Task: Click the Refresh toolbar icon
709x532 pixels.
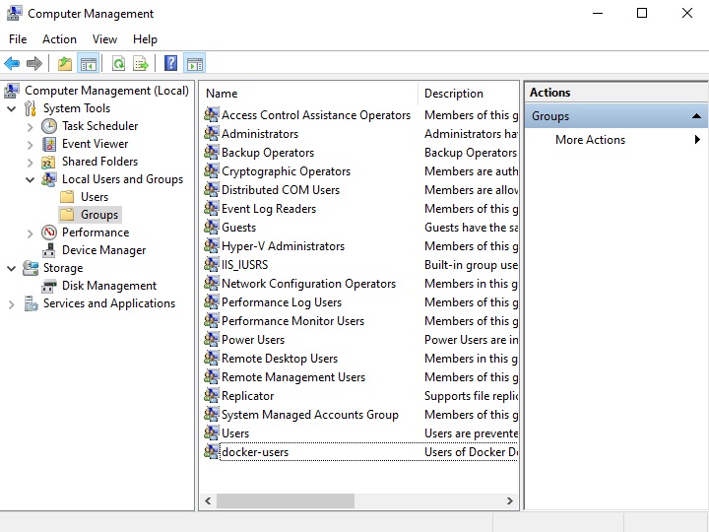Action: [x=118, y=64]
